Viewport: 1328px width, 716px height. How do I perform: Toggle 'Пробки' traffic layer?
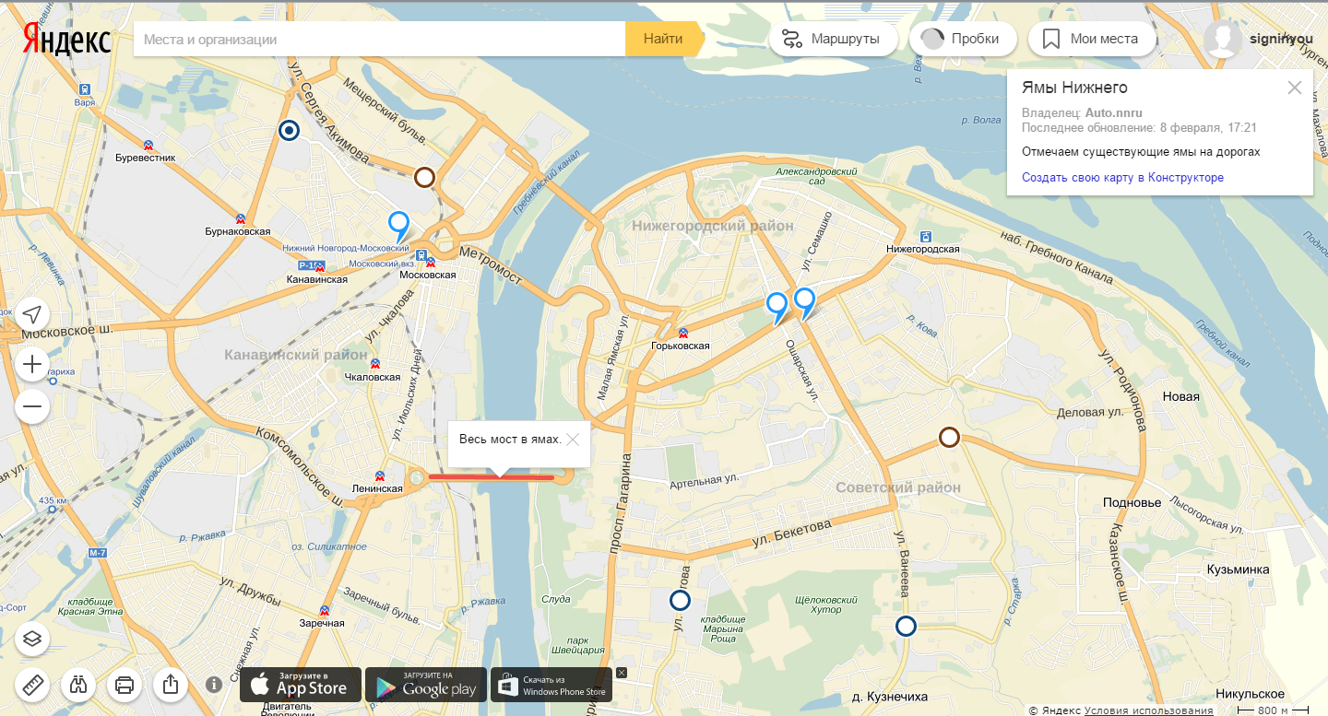[x=963, y=39]
